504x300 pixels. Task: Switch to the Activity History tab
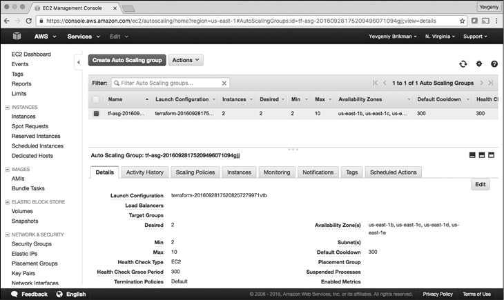click(145, 172)
